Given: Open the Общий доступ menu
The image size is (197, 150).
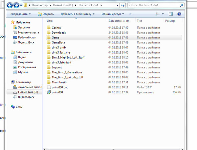Looking at the screenshot, I should (113, 14).
